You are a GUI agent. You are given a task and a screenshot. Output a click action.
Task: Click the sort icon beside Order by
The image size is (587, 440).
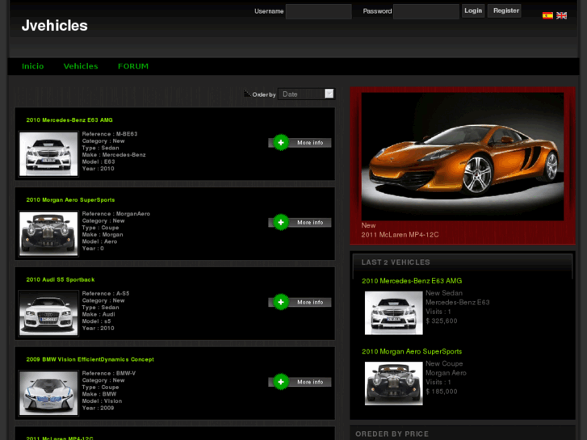tap(247, 93)
